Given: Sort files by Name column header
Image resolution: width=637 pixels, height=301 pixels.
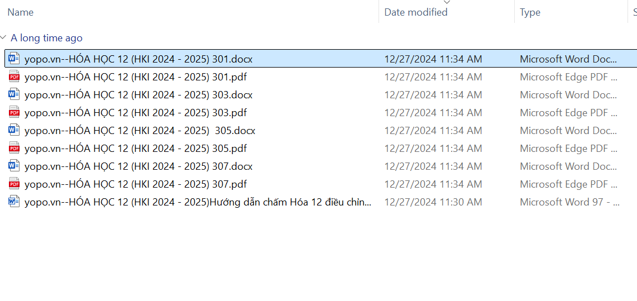Looking at the screenshot, I should tap(21, 12).
